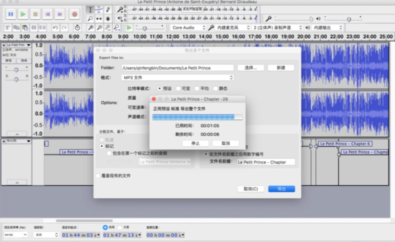Start playback with the green Play button
395x242 pixels.
tap(23, 14)
